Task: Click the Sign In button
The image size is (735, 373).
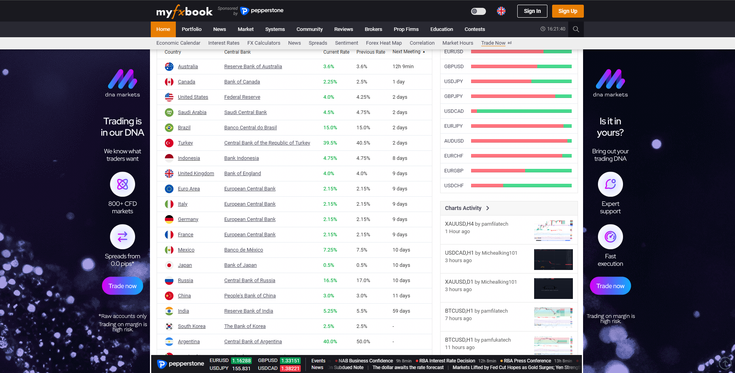Action: 532,11
